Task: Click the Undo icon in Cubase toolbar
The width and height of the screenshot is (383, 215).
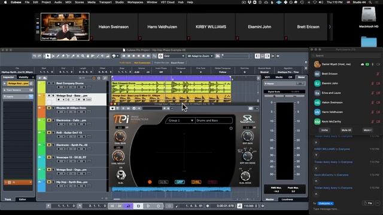Action: [x=35, y=56]
